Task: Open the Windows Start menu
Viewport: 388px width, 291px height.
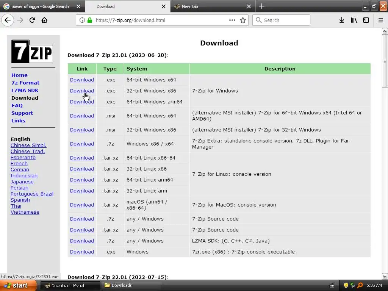Action: tap(18, 286)
